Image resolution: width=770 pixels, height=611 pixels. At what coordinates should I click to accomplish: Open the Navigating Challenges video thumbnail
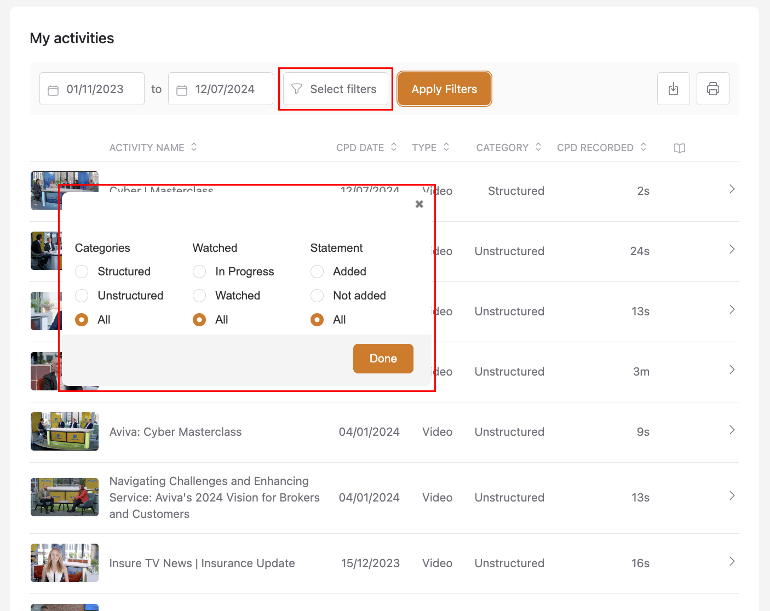point(65,497)
